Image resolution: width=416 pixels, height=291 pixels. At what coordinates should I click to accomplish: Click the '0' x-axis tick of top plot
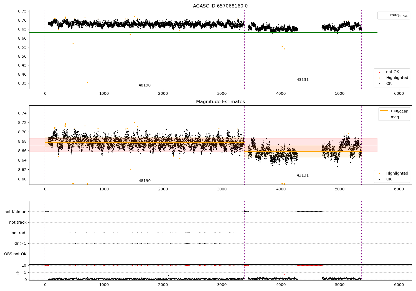tap(45, 94)
